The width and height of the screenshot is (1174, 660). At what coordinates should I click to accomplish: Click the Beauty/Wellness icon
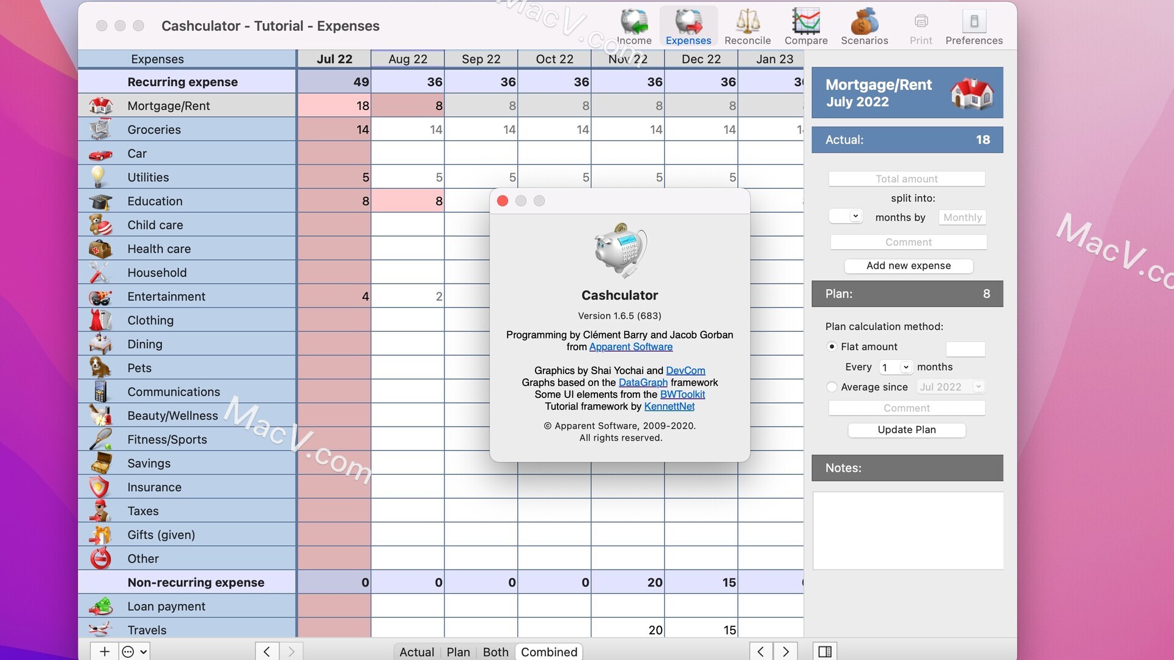[x=100, y=416]
